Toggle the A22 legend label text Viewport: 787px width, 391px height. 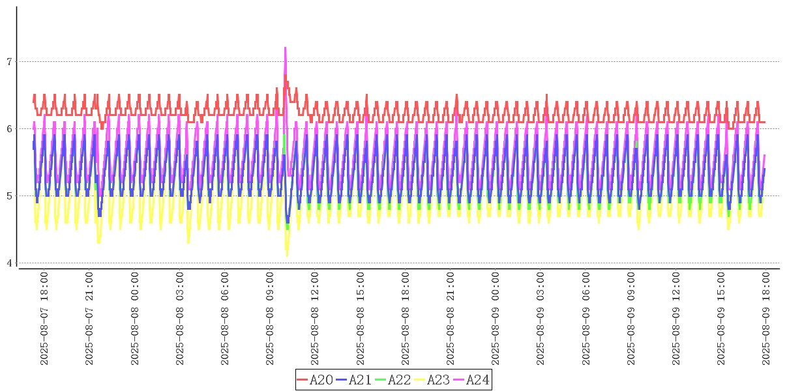tap(399, 380)
